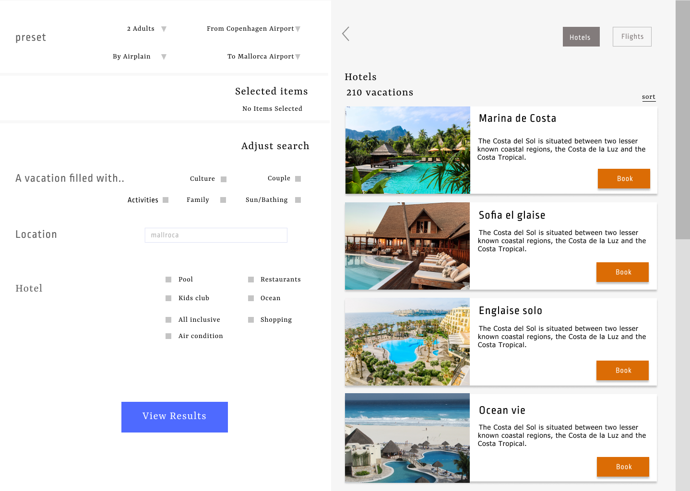Click the back arrow icon
The height and width of the screenshot is (491, 690).
345,34
